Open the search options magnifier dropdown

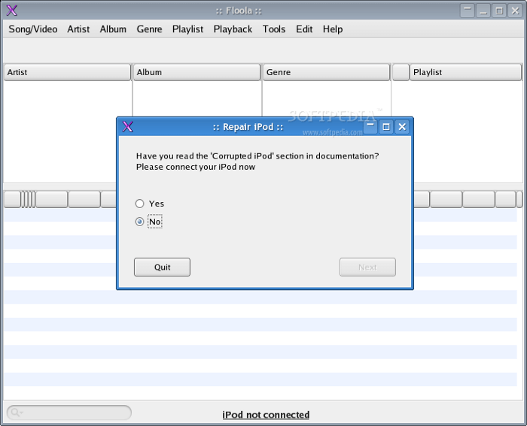[x=16, y=412]
